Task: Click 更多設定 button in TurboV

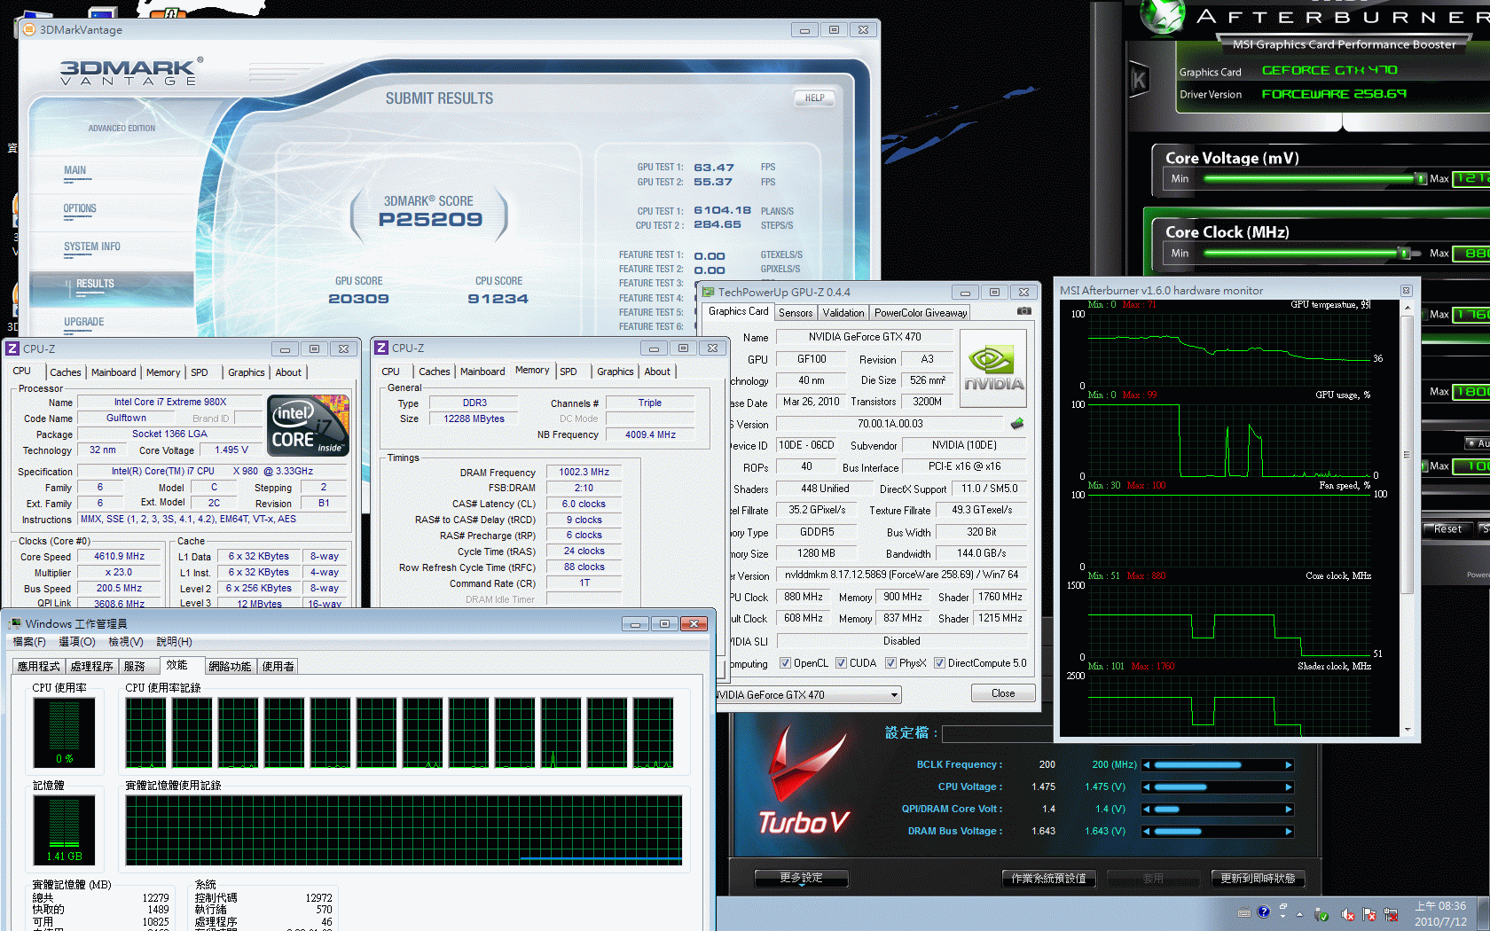Action: [x=801, y=878]
